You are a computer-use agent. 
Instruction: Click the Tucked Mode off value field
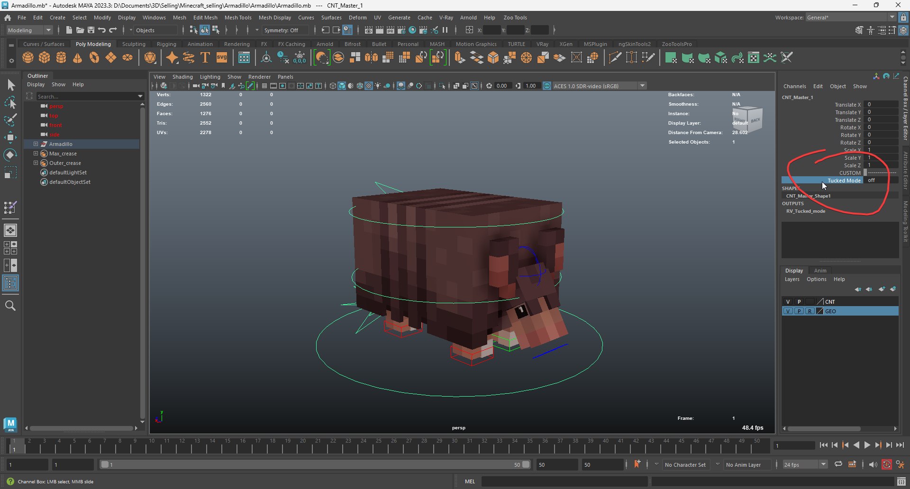(881, 180)
